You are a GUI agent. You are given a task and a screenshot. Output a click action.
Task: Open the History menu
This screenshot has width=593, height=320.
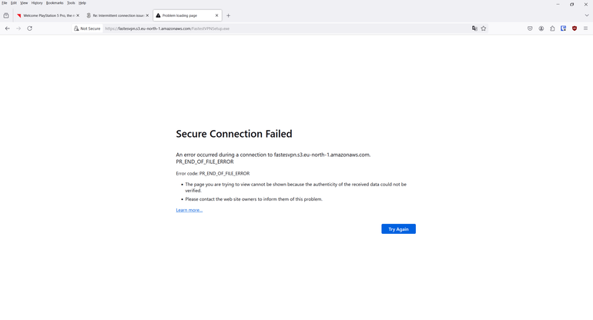pyautogui.click(x=37, y=3)
